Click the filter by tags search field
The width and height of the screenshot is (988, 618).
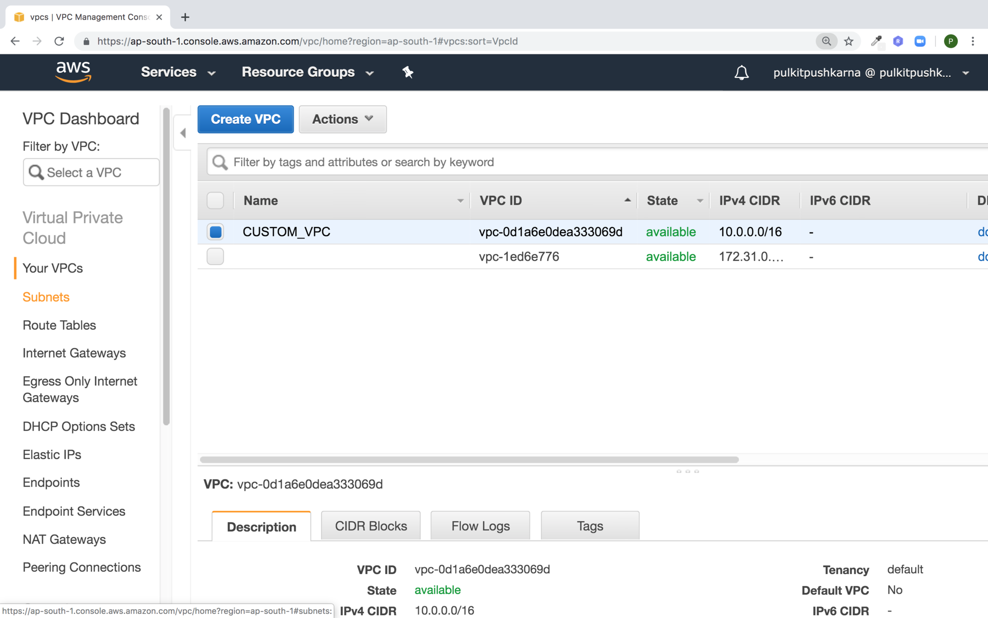[x=595, y=162]
